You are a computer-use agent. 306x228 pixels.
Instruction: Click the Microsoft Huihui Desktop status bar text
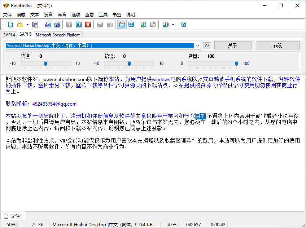[94, 225]
